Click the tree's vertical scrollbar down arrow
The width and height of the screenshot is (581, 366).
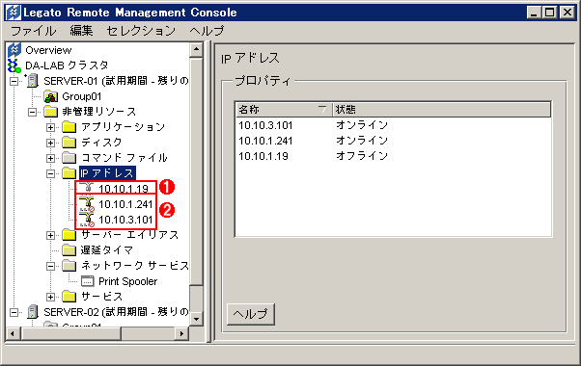point(196,319)
